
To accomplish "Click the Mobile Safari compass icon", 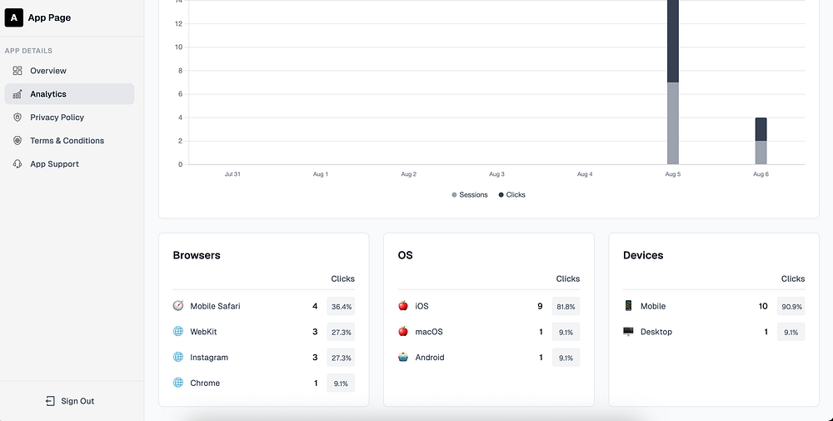I will click(x=178, y=306).
